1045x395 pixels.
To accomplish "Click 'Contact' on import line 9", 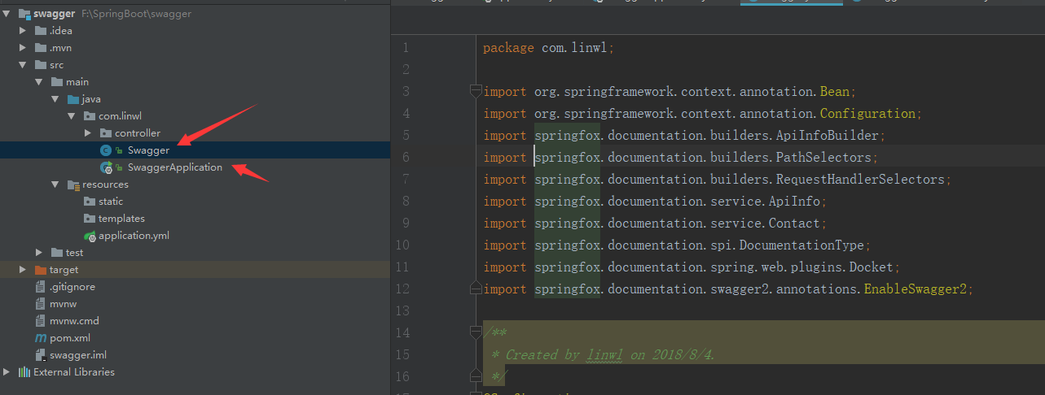I will [x=794, y=224].
